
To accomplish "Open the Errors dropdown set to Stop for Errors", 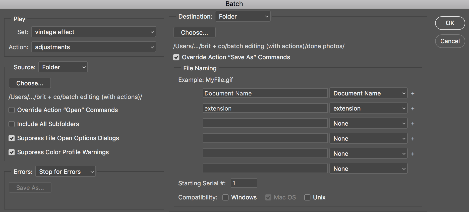I will (x=66, y=172).
